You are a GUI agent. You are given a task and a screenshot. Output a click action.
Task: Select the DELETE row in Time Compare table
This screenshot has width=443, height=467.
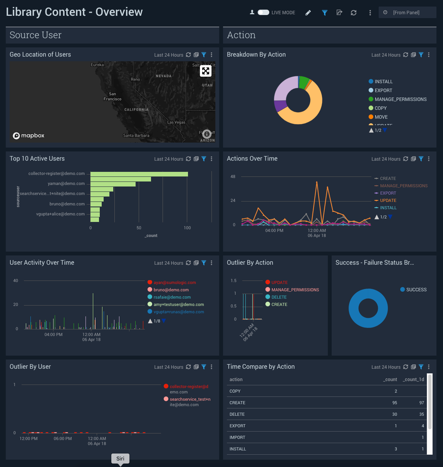tap(237, 414)
